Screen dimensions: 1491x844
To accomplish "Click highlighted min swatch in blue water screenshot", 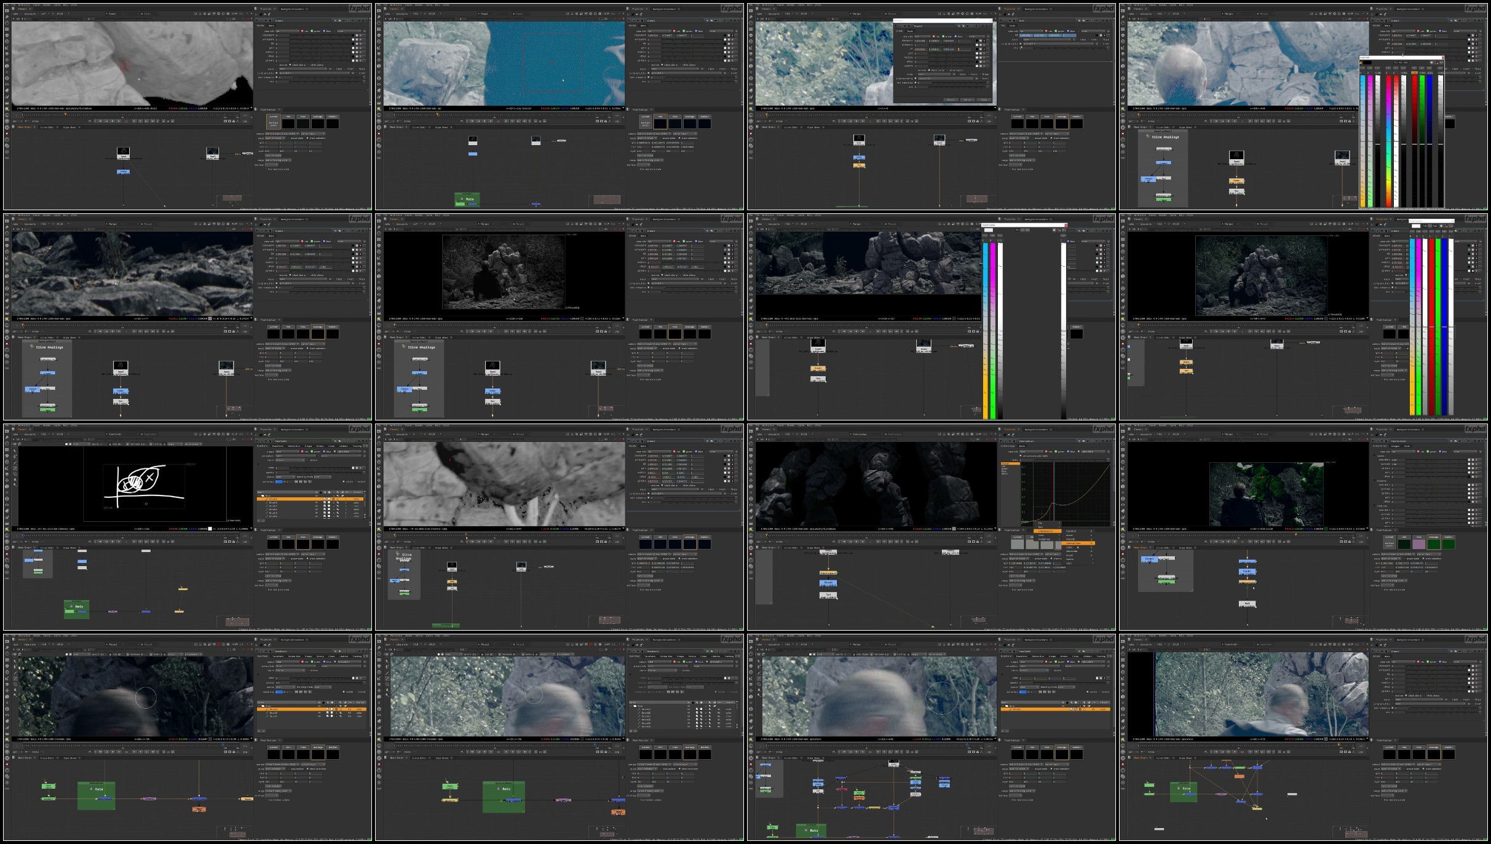I will [x=660, y=122].
